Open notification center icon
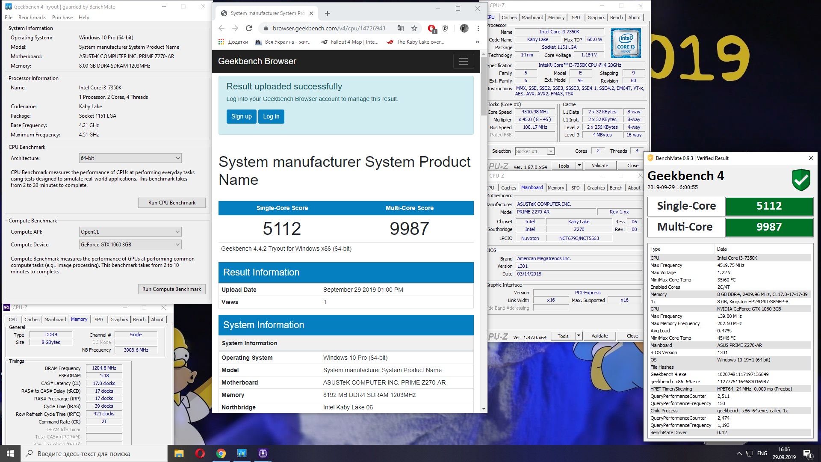This screenshot has width=821, height=462. coord(808,453)
